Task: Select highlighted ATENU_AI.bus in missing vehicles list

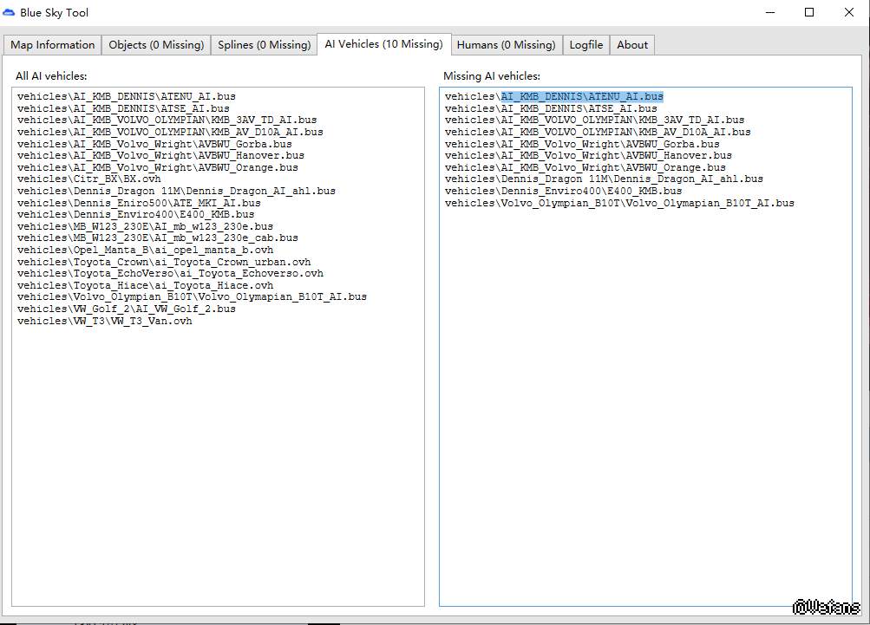Action: (x=581, y=96)
